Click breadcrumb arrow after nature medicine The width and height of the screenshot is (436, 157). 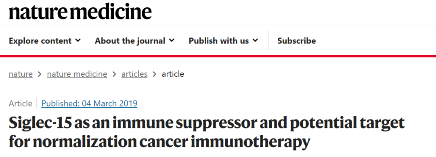tap(114, 74)
